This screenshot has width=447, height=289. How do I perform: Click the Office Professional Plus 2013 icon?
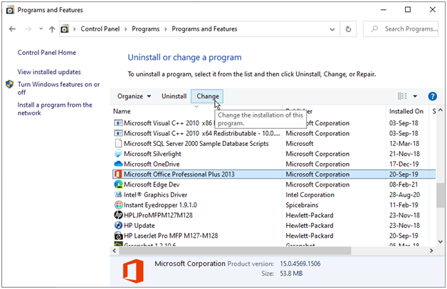[118, 174]
